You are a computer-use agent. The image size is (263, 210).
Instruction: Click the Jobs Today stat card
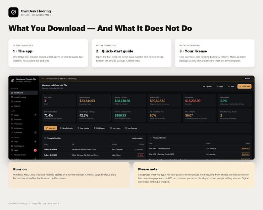point(59,101)
